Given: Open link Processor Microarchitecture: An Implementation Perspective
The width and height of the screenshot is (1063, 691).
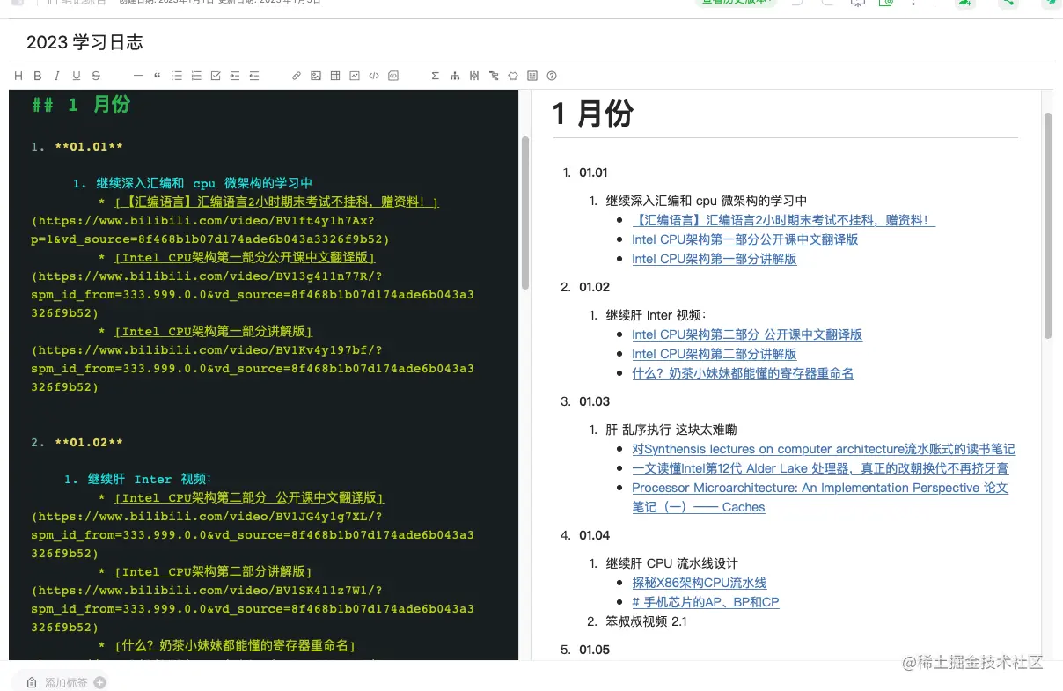Looking at the screenshot, I should tap(820, 497).
